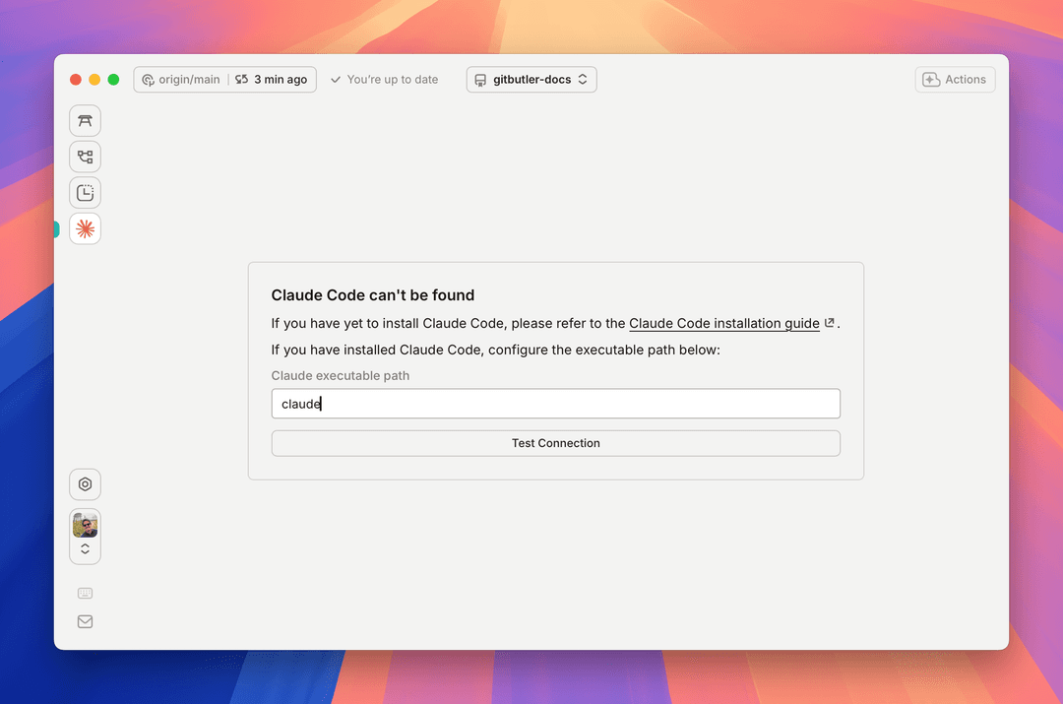Click the user avatar thumbnail
This screenshot has height=704, width=1063.
point(85,525)
